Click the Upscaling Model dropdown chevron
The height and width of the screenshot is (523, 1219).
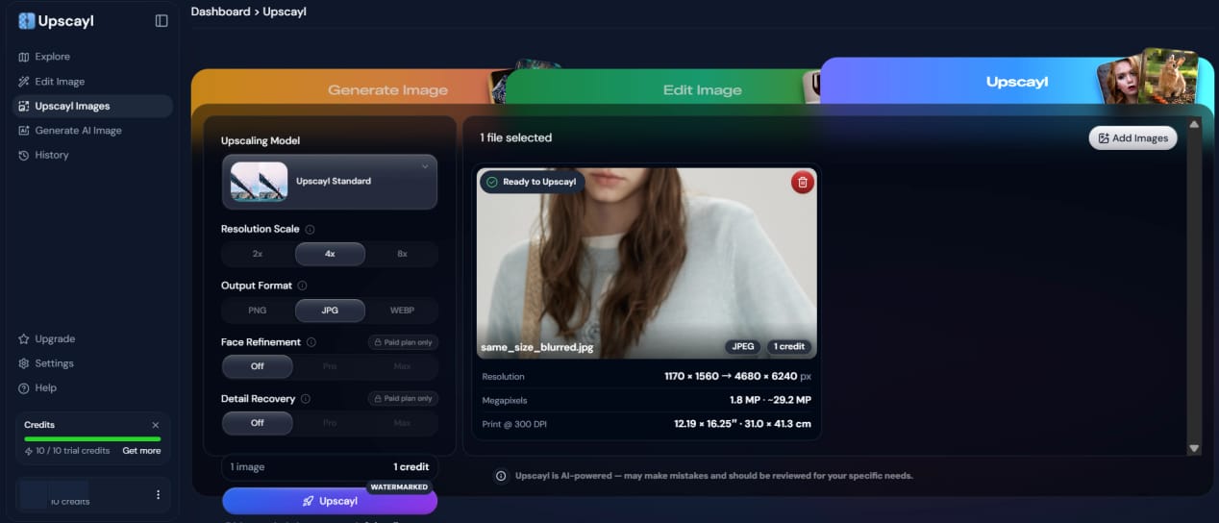pos(425,166)
